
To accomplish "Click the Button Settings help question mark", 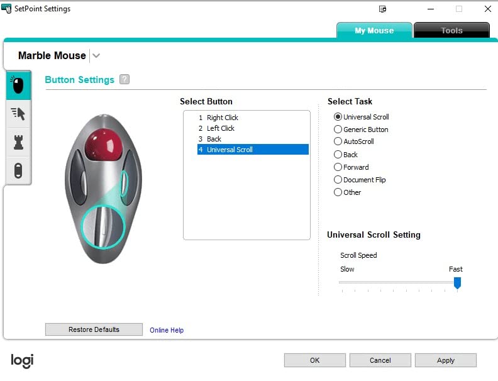I will (124, 79).
